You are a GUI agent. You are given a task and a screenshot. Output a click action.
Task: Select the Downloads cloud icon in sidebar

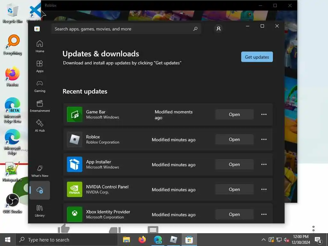(x=40, y=190)
